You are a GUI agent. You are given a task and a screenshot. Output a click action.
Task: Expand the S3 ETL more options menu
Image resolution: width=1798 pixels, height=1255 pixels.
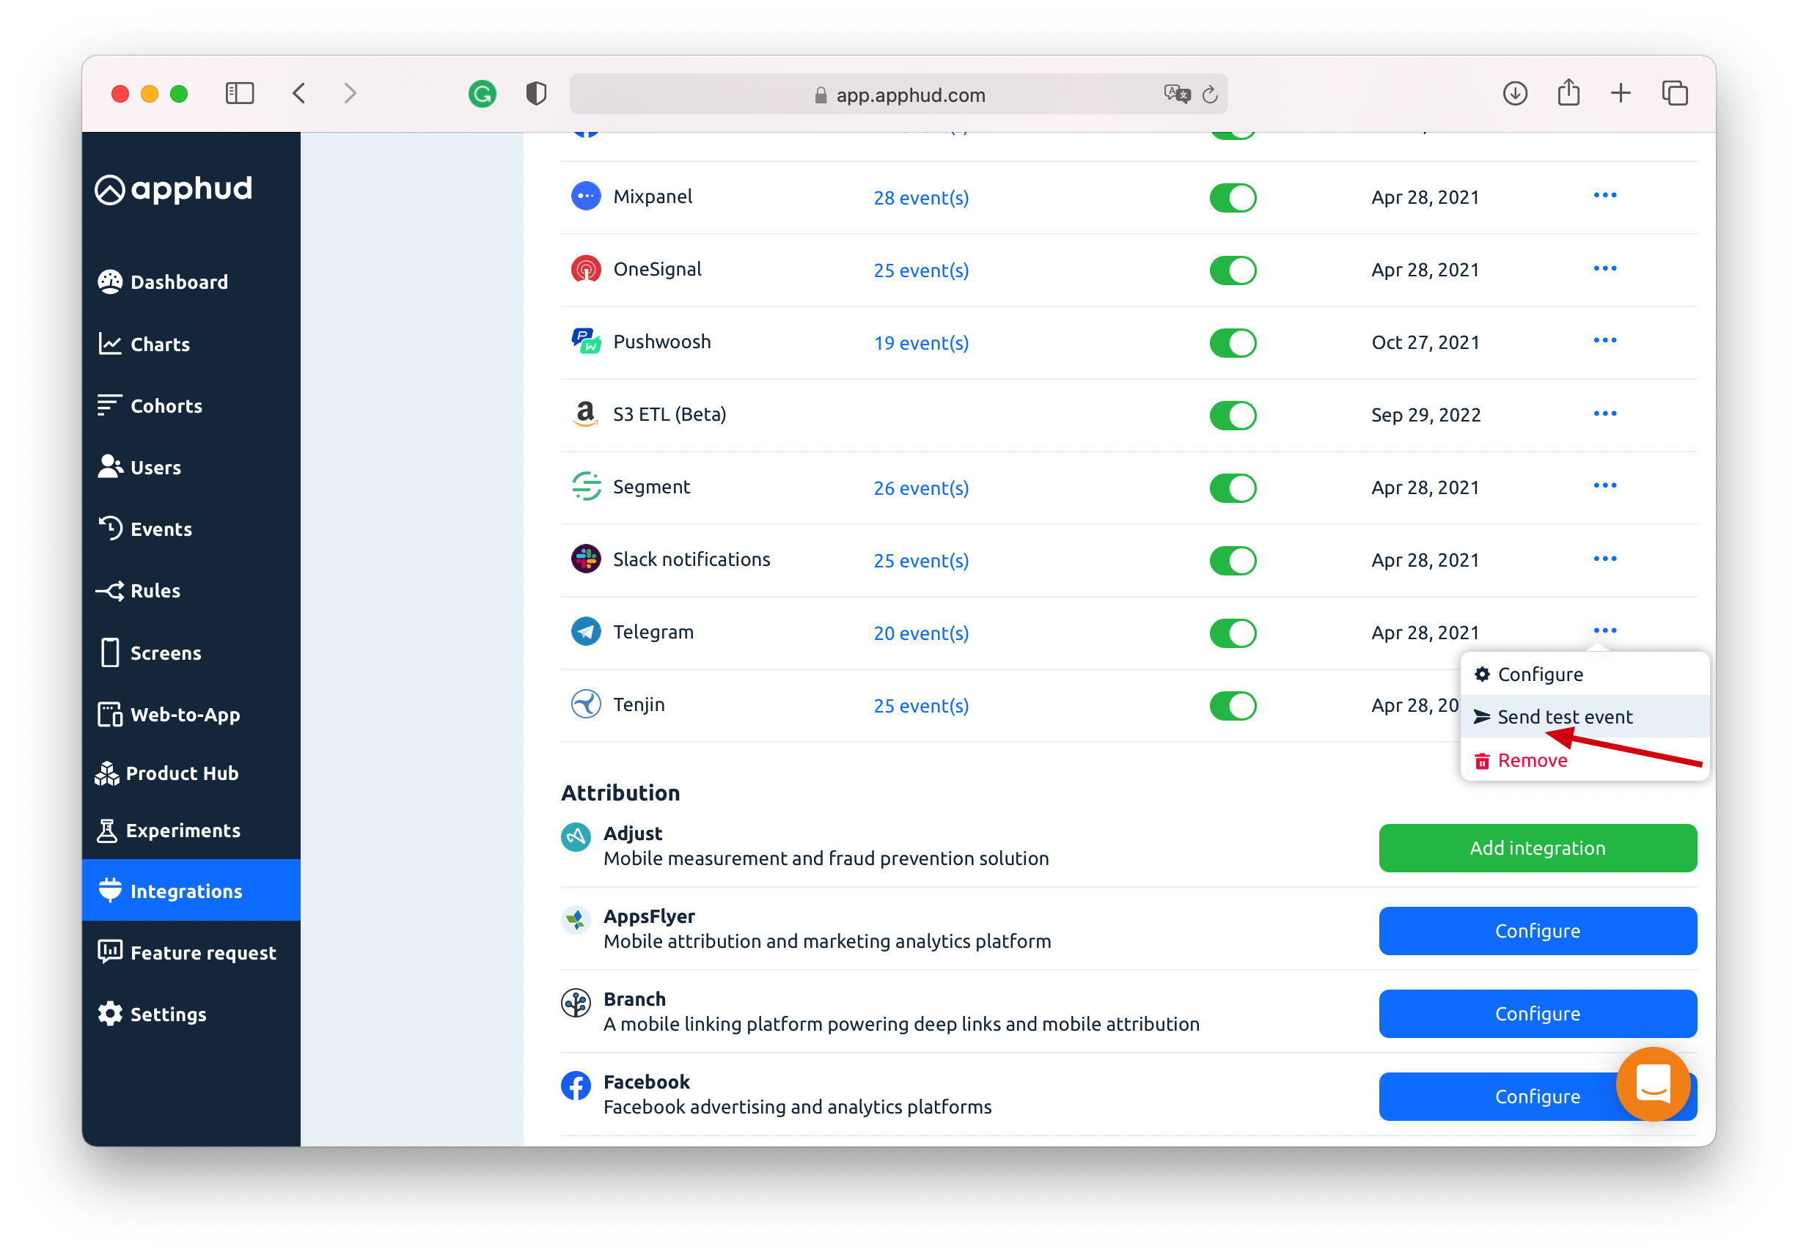1604,413
